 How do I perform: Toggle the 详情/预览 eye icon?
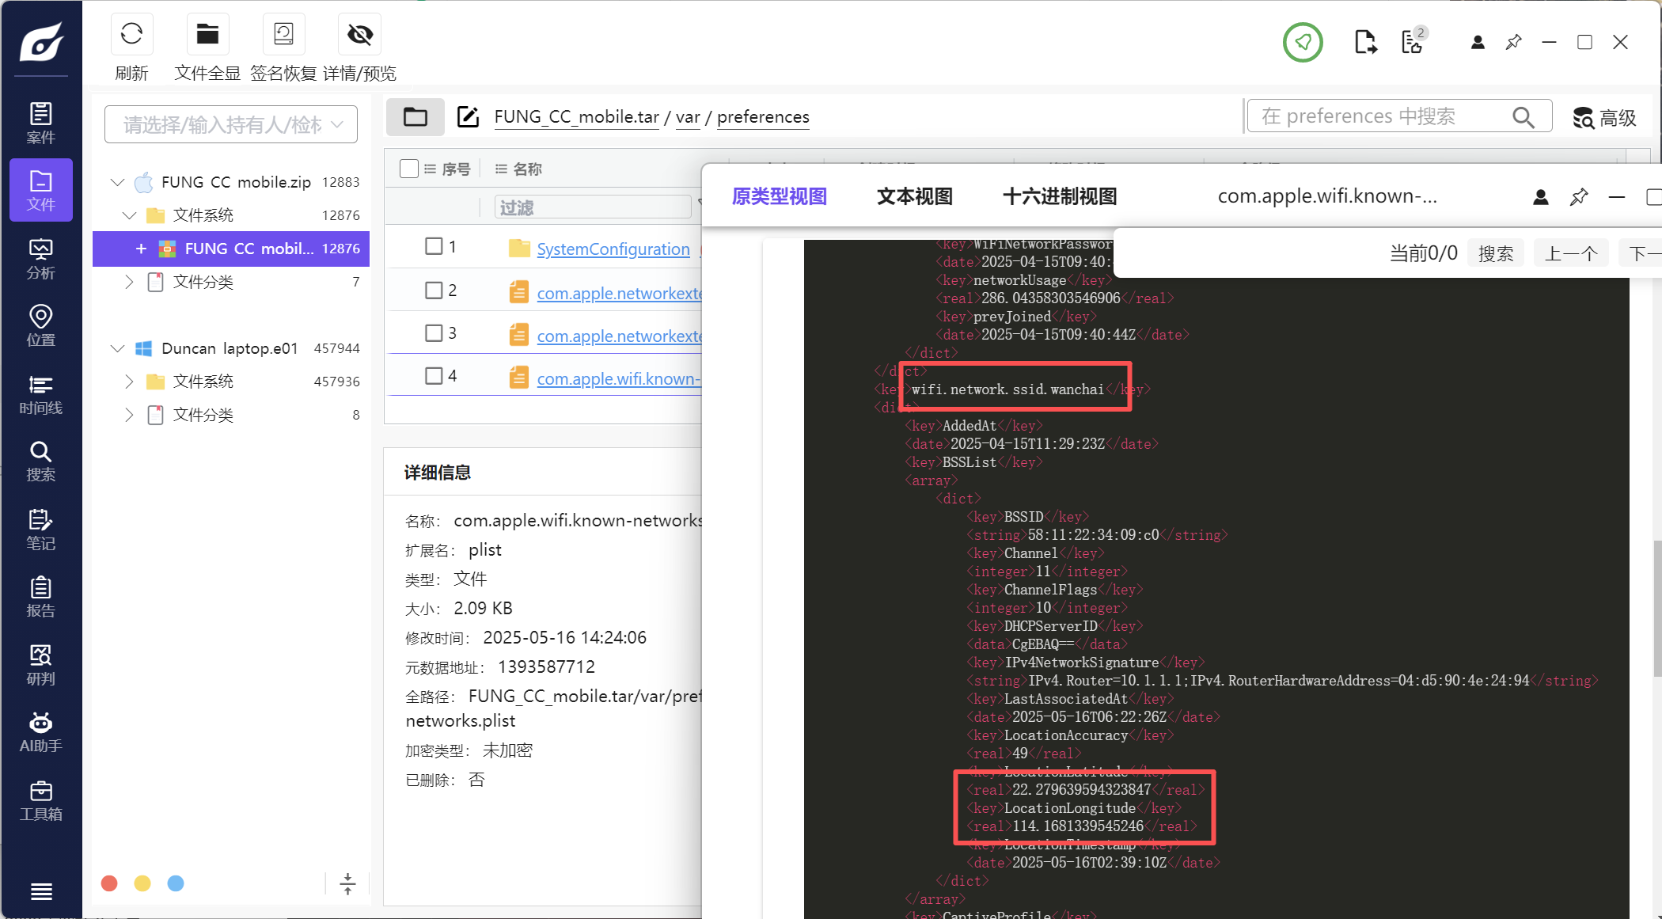(360, 35)
